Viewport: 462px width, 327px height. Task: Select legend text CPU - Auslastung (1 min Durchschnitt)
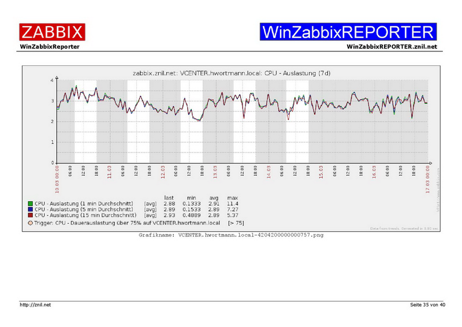point(84,203)
